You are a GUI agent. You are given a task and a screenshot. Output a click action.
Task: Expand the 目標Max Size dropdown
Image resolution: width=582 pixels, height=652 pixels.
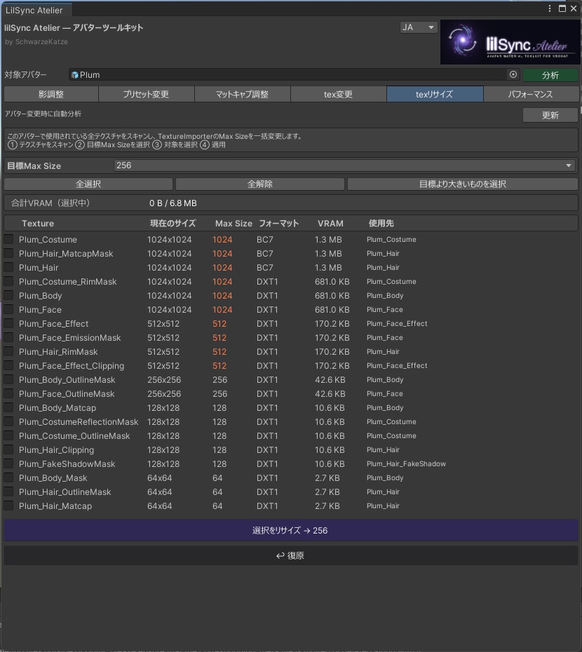click(x=344, y=165)
